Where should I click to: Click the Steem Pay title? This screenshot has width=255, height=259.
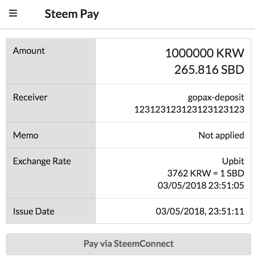click(x=72, y=14)
